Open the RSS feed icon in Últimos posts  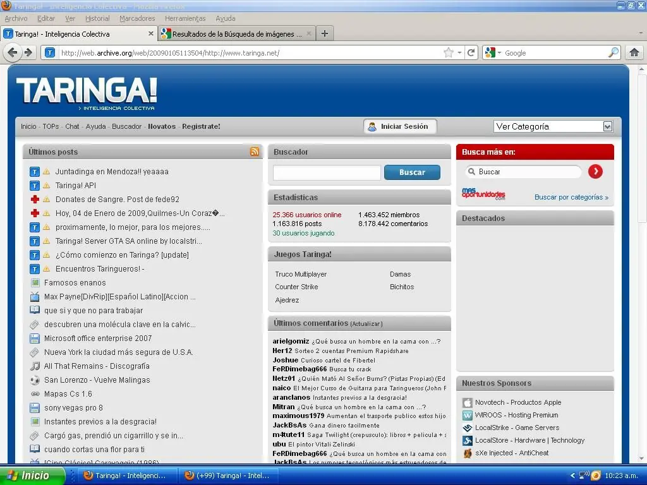[255, 152]
